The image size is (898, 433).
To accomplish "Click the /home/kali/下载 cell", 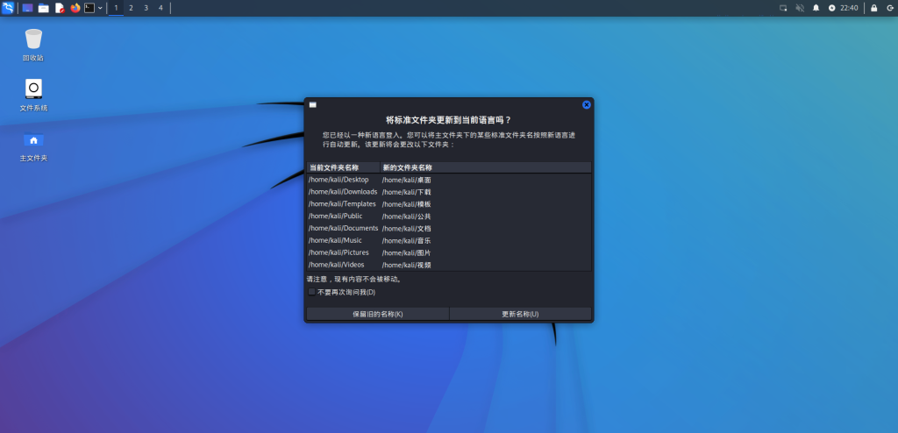I will (407, 192).
